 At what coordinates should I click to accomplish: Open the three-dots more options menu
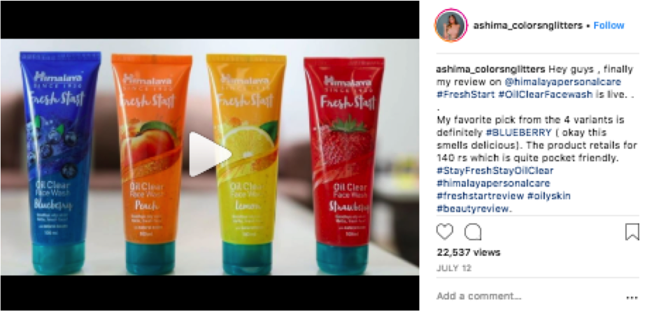(x=632, y=298)
